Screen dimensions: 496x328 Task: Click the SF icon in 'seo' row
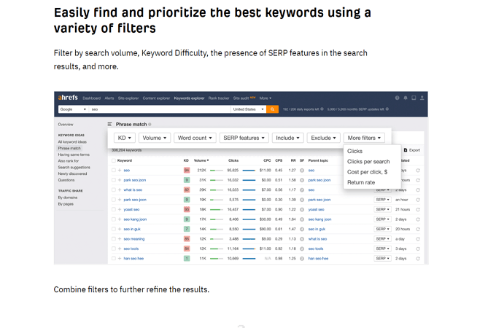(302, 171)
